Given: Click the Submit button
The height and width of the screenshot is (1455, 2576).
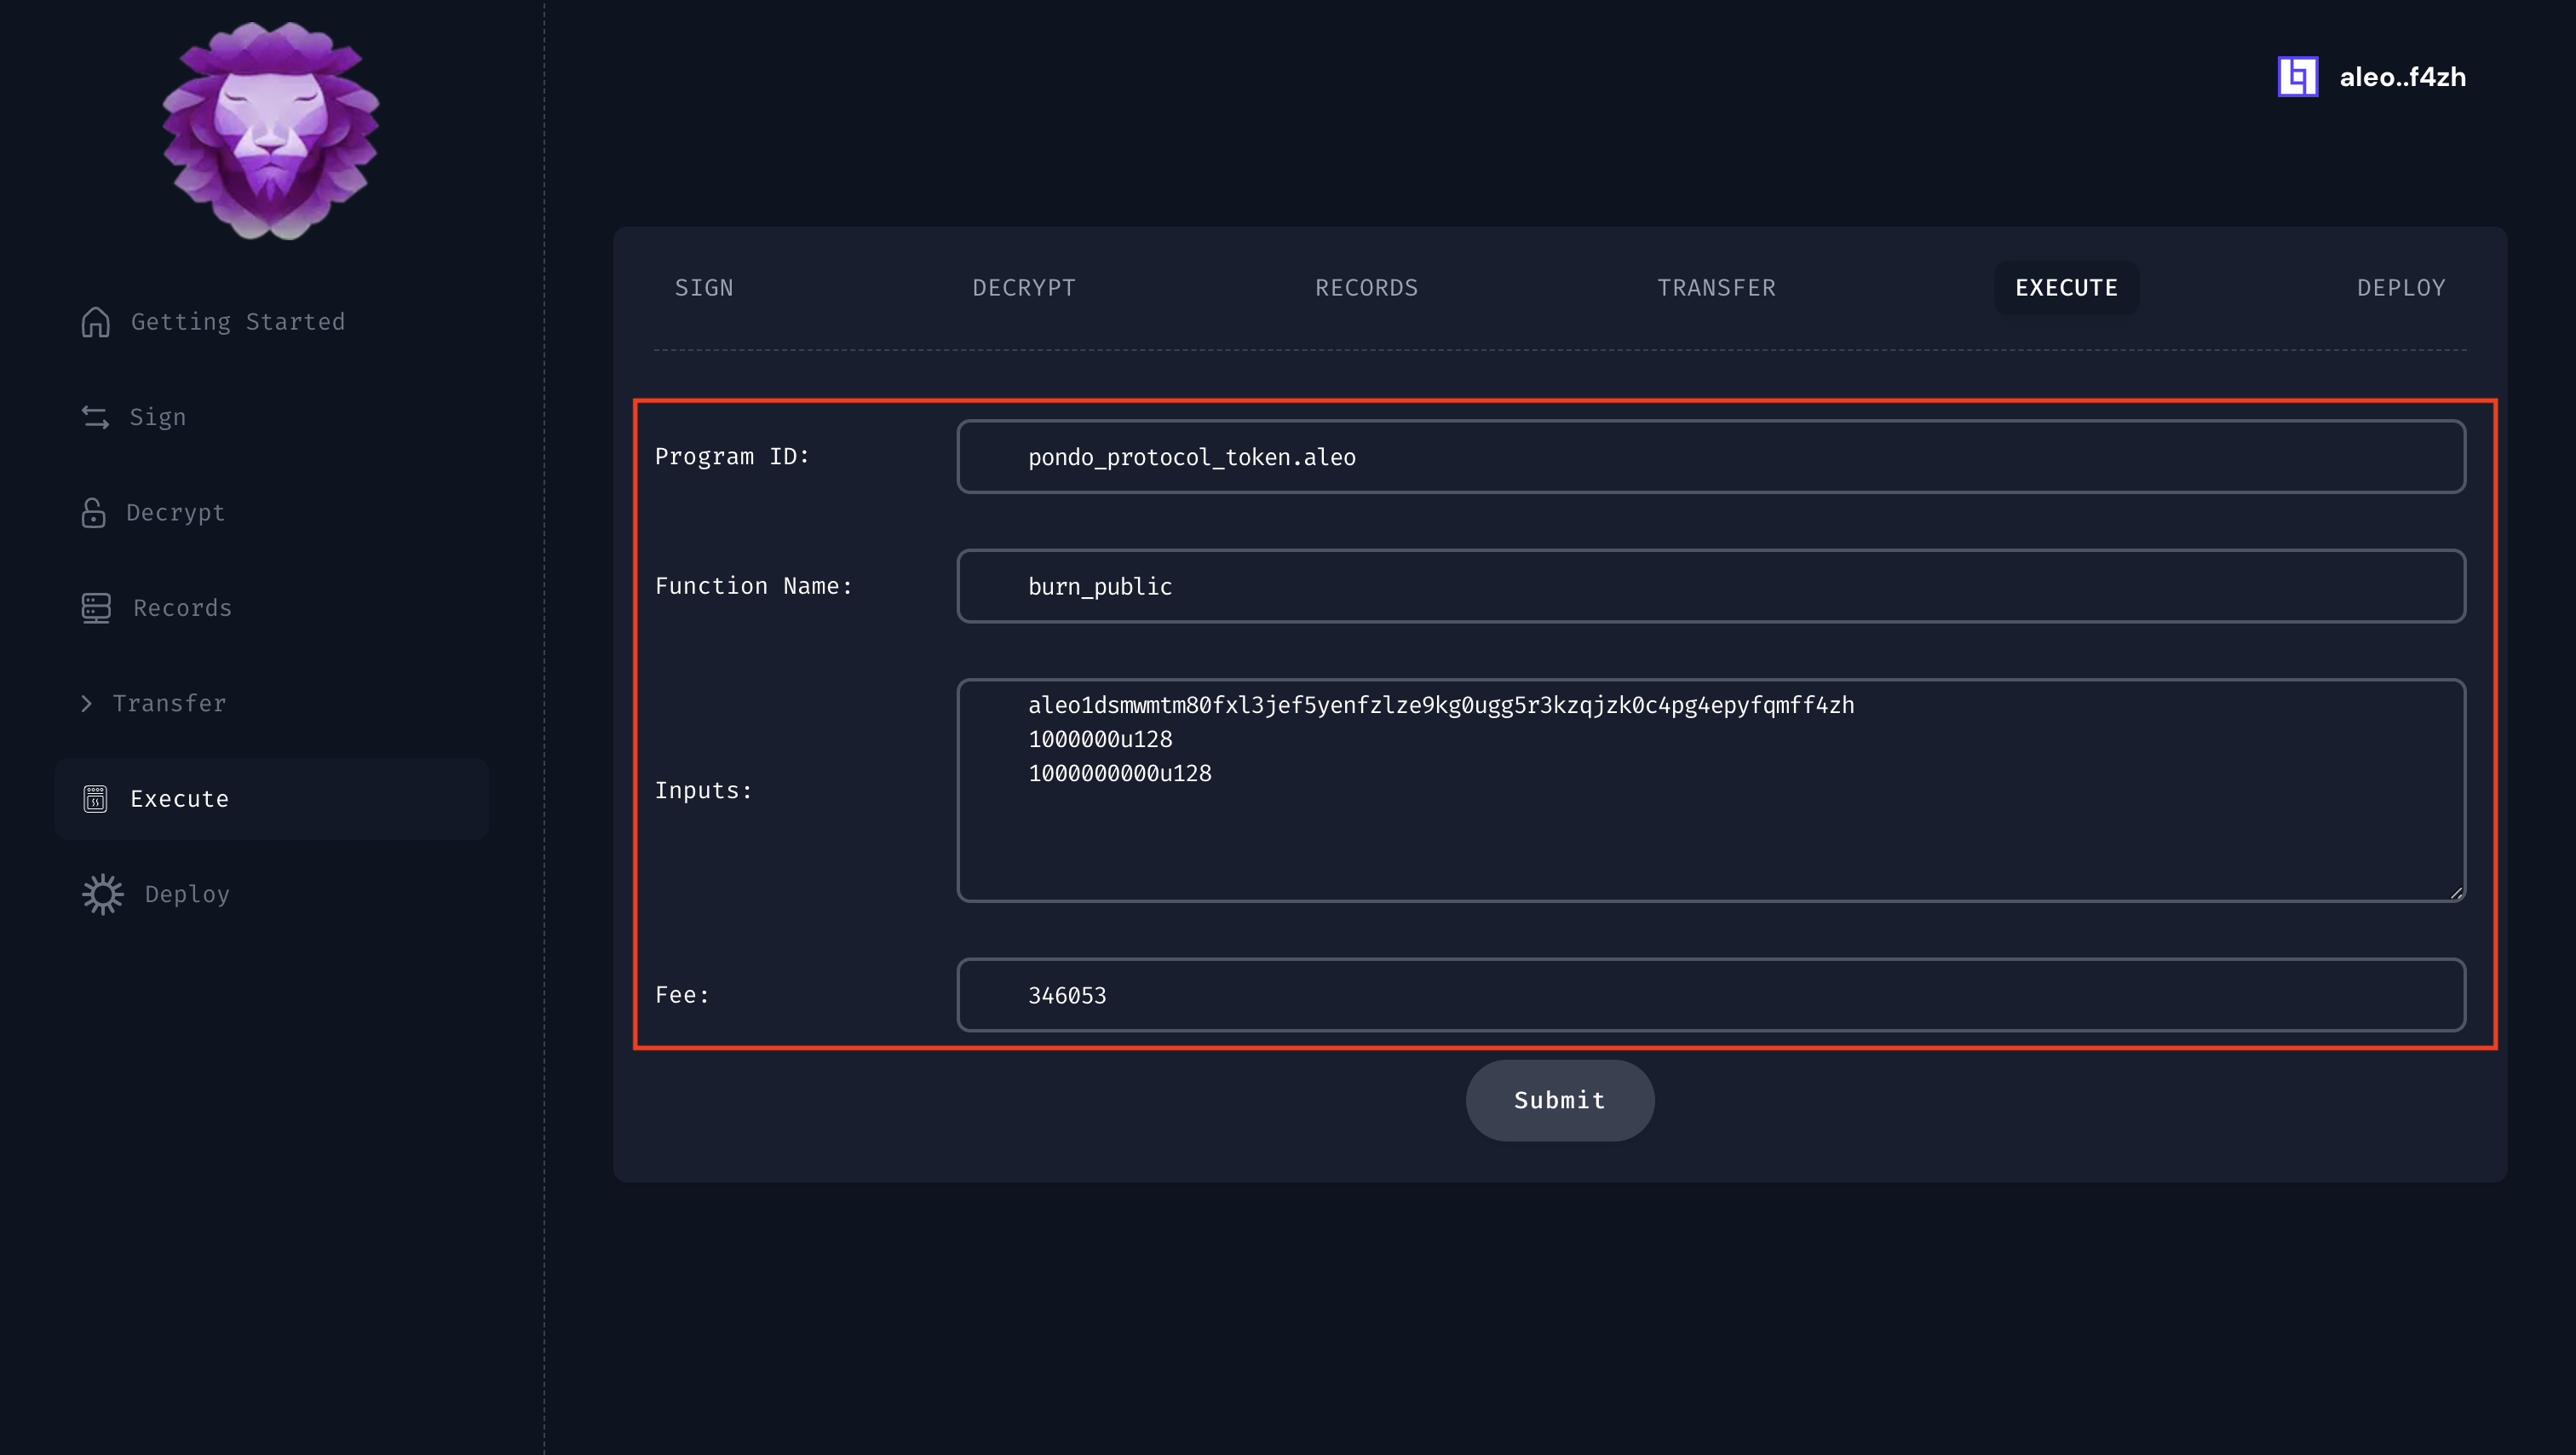Looking at the screenshot, I should click(1560, 1101).
